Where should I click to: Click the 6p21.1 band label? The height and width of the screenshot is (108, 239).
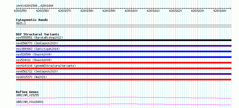tap(21, 23)
